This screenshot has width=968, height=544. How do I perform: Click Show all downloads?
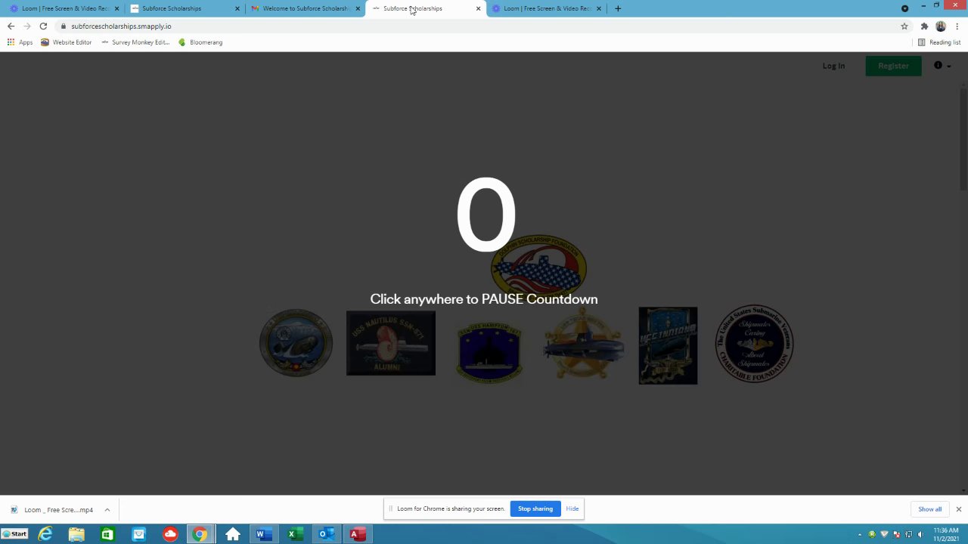[x=929, y=509]
